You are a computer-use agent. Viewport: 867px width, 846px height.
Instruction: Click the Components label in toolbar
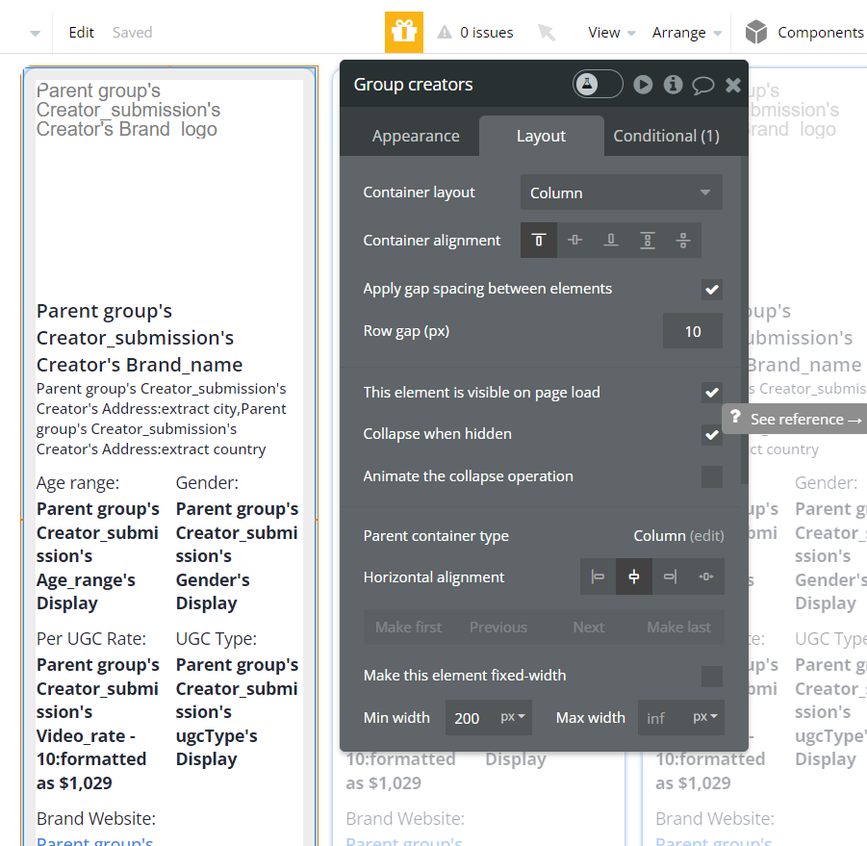(821, 33)
